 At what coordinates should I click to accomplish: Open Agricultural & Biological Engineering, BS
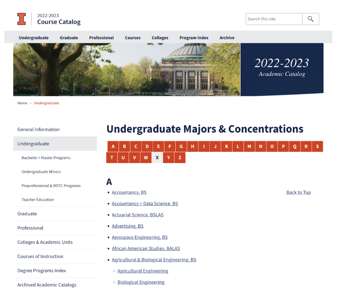click(154, 260)
